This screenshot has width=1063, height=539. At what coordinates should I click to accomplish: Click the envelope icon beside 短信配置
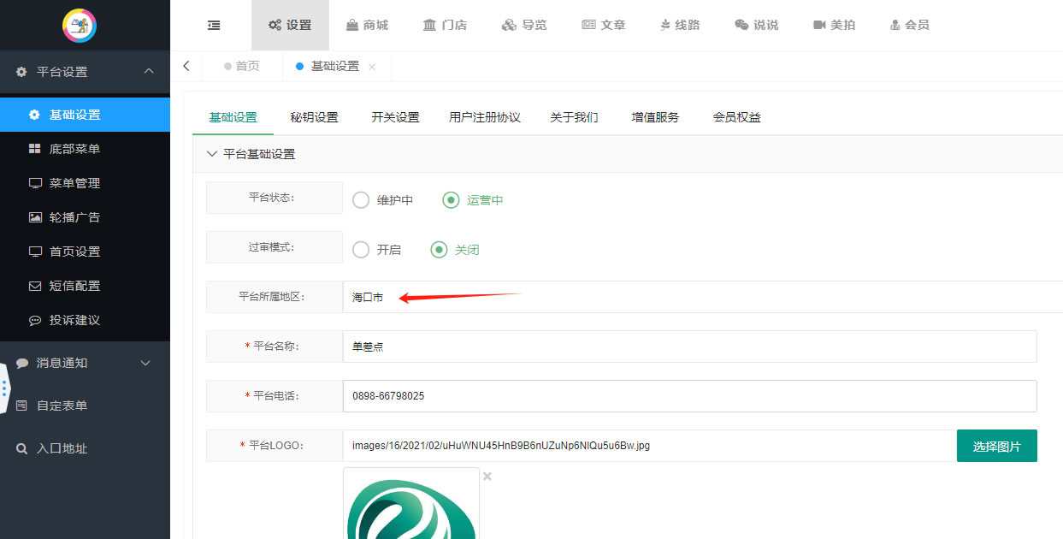(x=35, y=286)
